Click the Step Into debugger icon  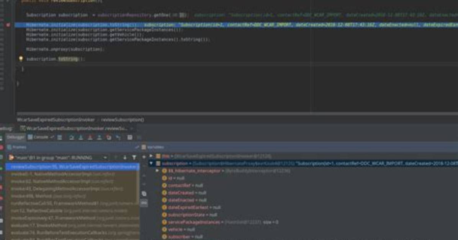81,137
